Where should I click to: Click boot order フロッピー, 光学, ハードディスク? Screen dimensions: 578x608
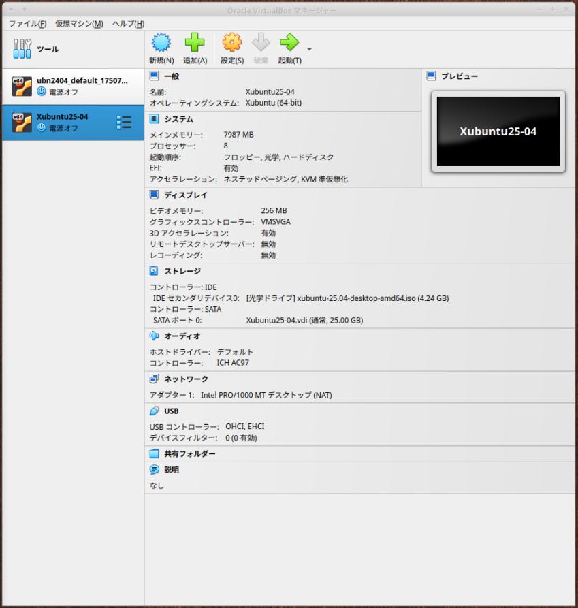278,157
